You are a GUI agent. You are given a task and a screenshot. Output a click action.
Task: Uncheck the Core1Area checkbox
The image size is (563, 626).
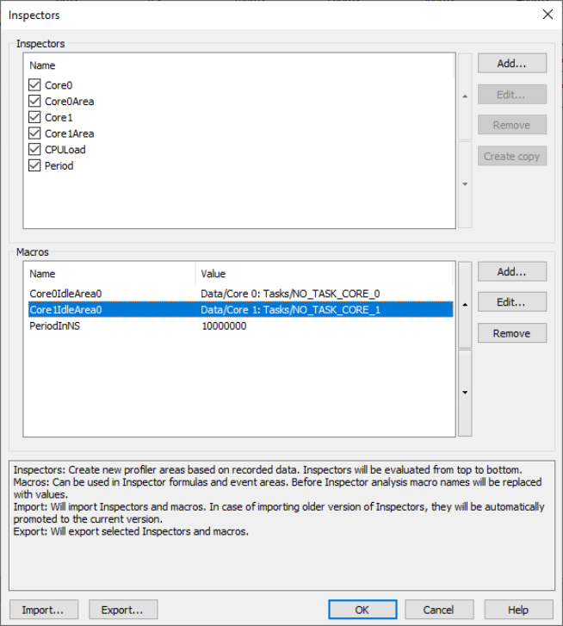[x=34, y=133]
